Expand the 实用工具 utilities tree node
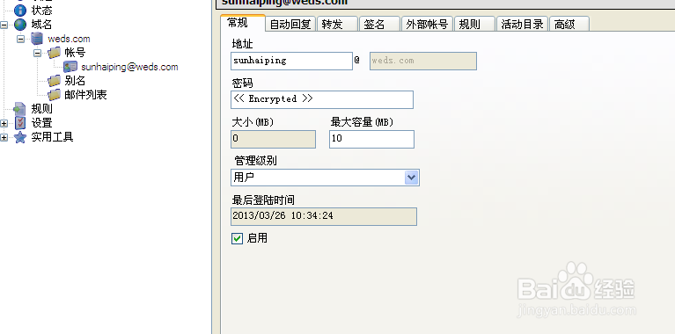 coord(4,137)
